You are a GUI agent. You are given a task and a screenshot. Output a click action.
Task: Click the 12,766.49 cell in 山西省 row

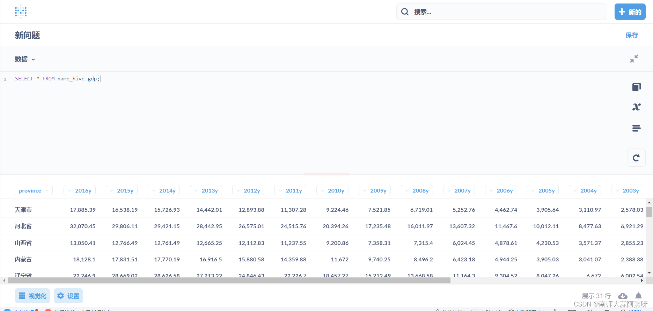point(125,243)
